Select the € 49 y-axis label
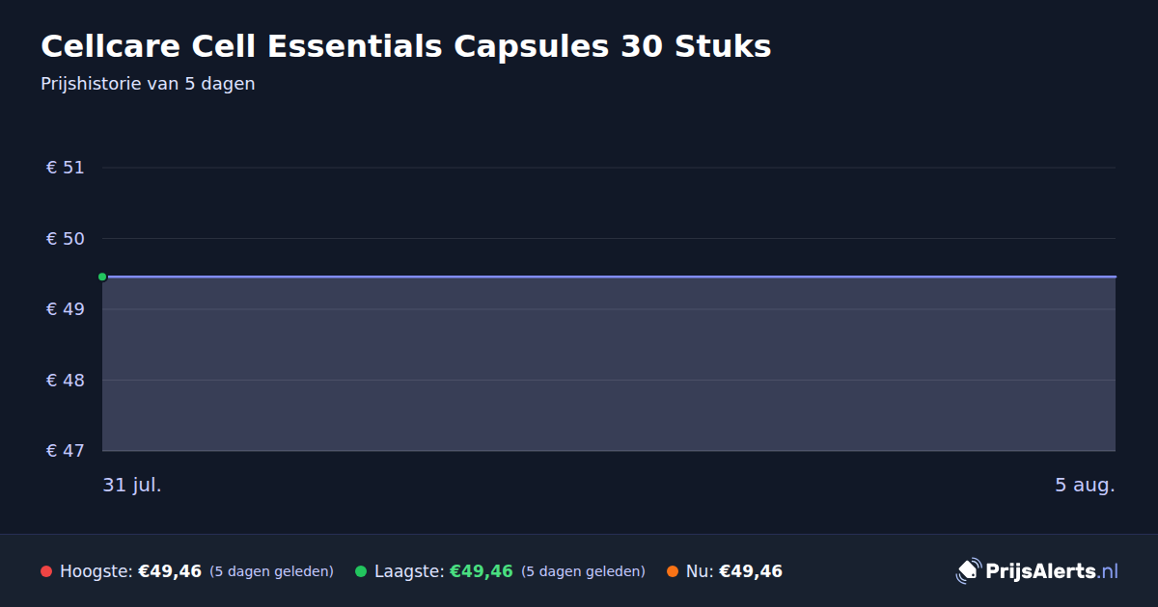This screenshot has height=607, width=1158. tap(66, 309)
